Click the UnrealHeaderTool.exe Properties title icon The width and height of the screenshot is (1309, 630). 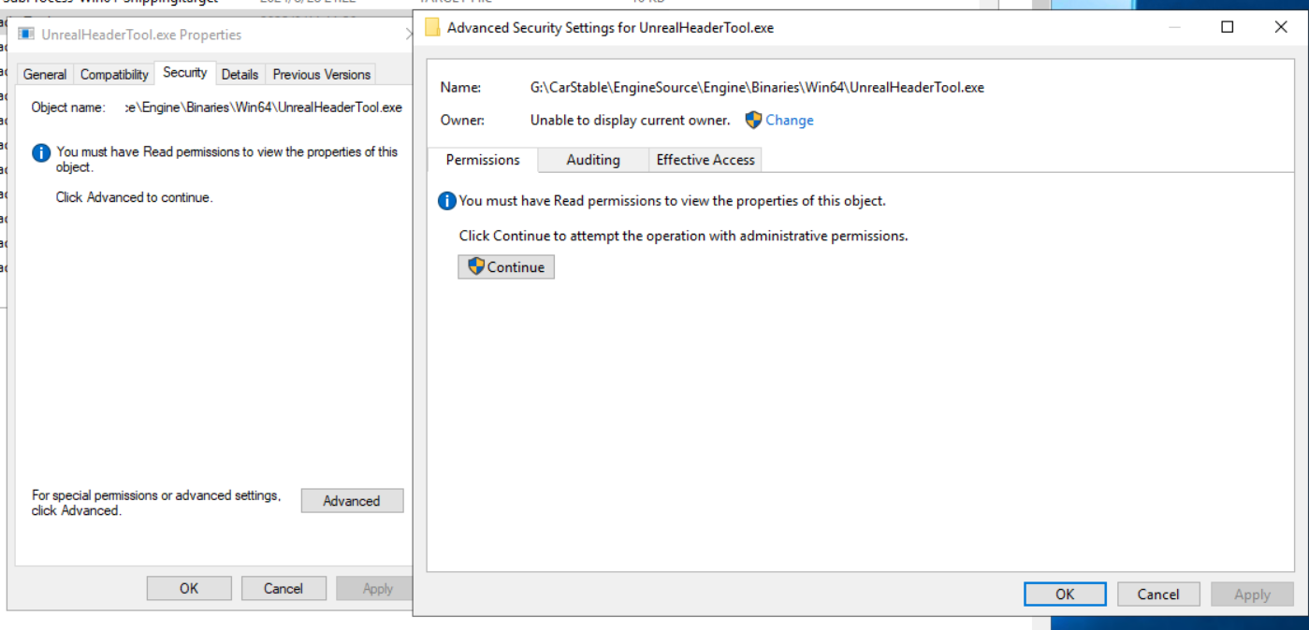click(x=26, y=34)
